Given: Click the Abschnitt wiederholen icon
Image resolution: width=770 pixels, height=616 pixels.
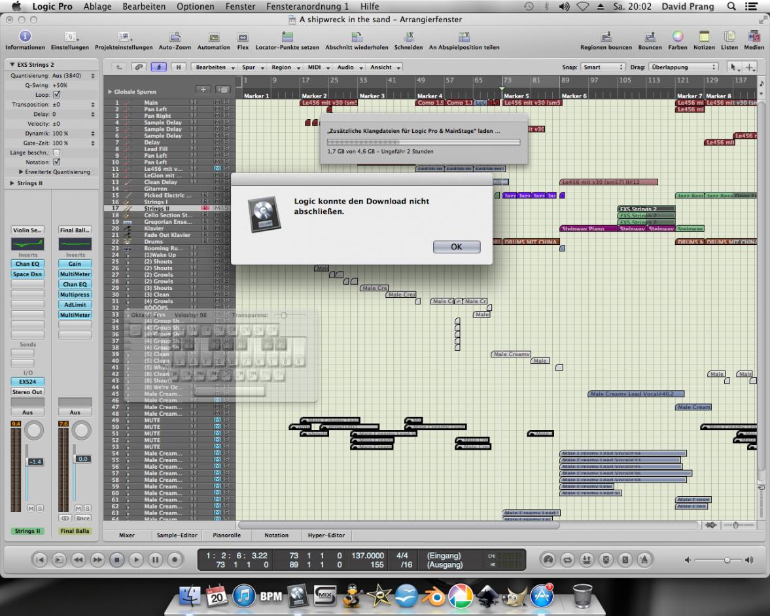Looking at the screenshot, I should [x=357, y=37].
